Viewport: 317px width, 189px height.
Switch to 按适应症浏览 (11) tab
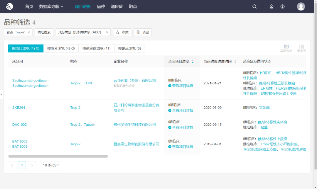(97, 48)
